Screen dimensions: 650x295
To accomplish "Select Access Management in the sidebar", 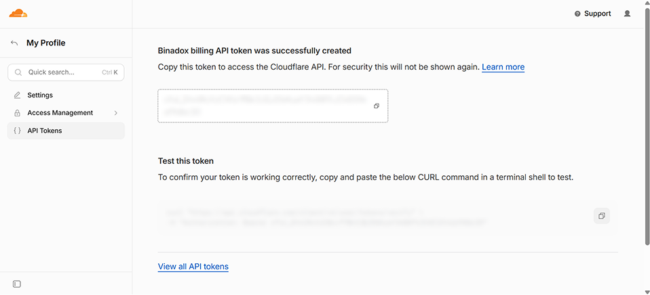I will (66, 113).
